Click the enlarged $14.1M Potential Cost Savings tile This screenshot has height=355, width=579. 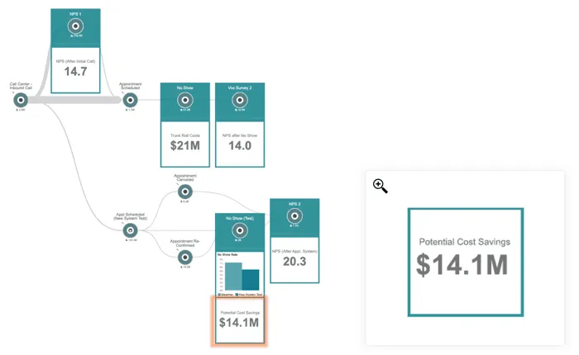pyautogui.click(x=465, y=262)
